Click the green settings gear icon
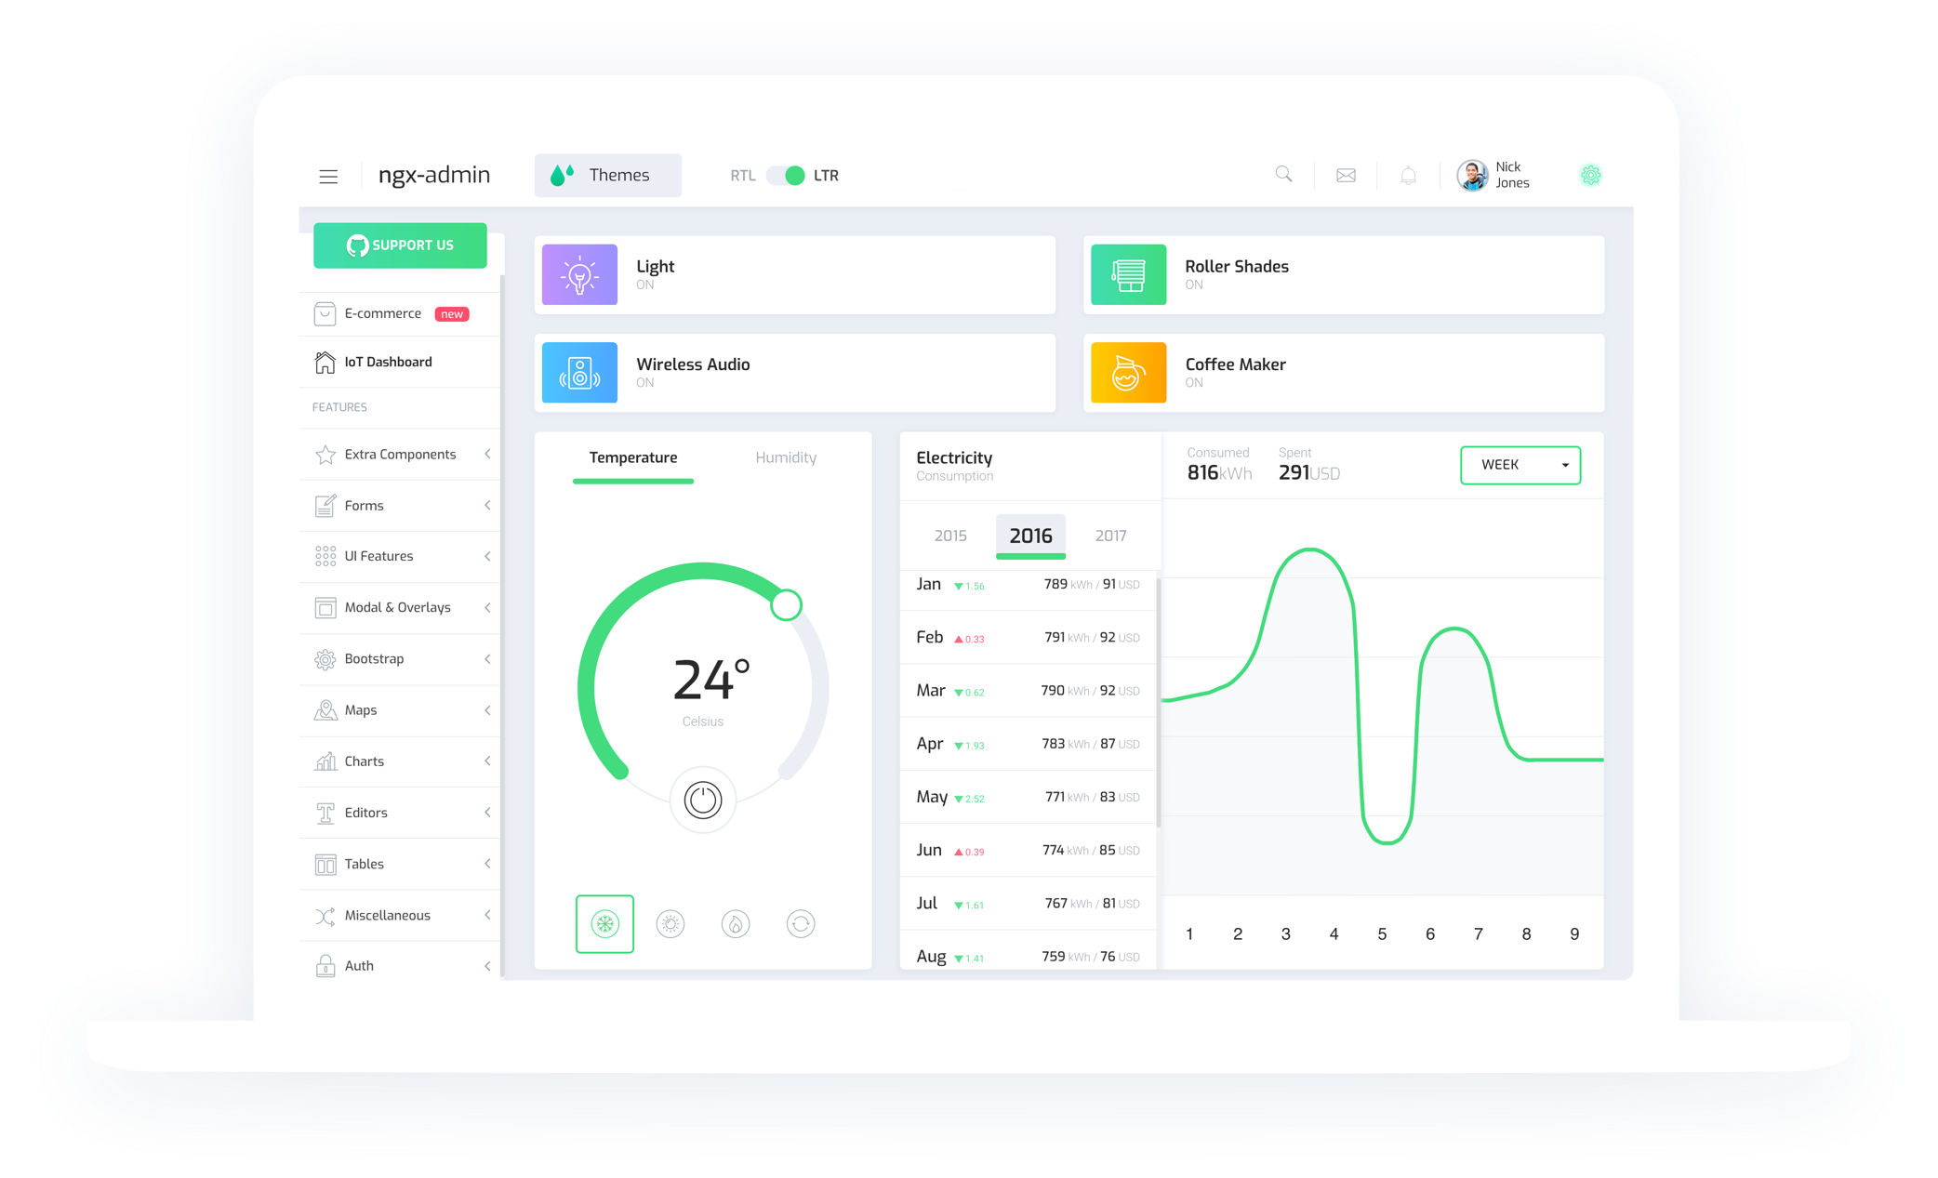Image resolution: width=1938 pixels, height=1178 pixels. (x=1590, y=175)
